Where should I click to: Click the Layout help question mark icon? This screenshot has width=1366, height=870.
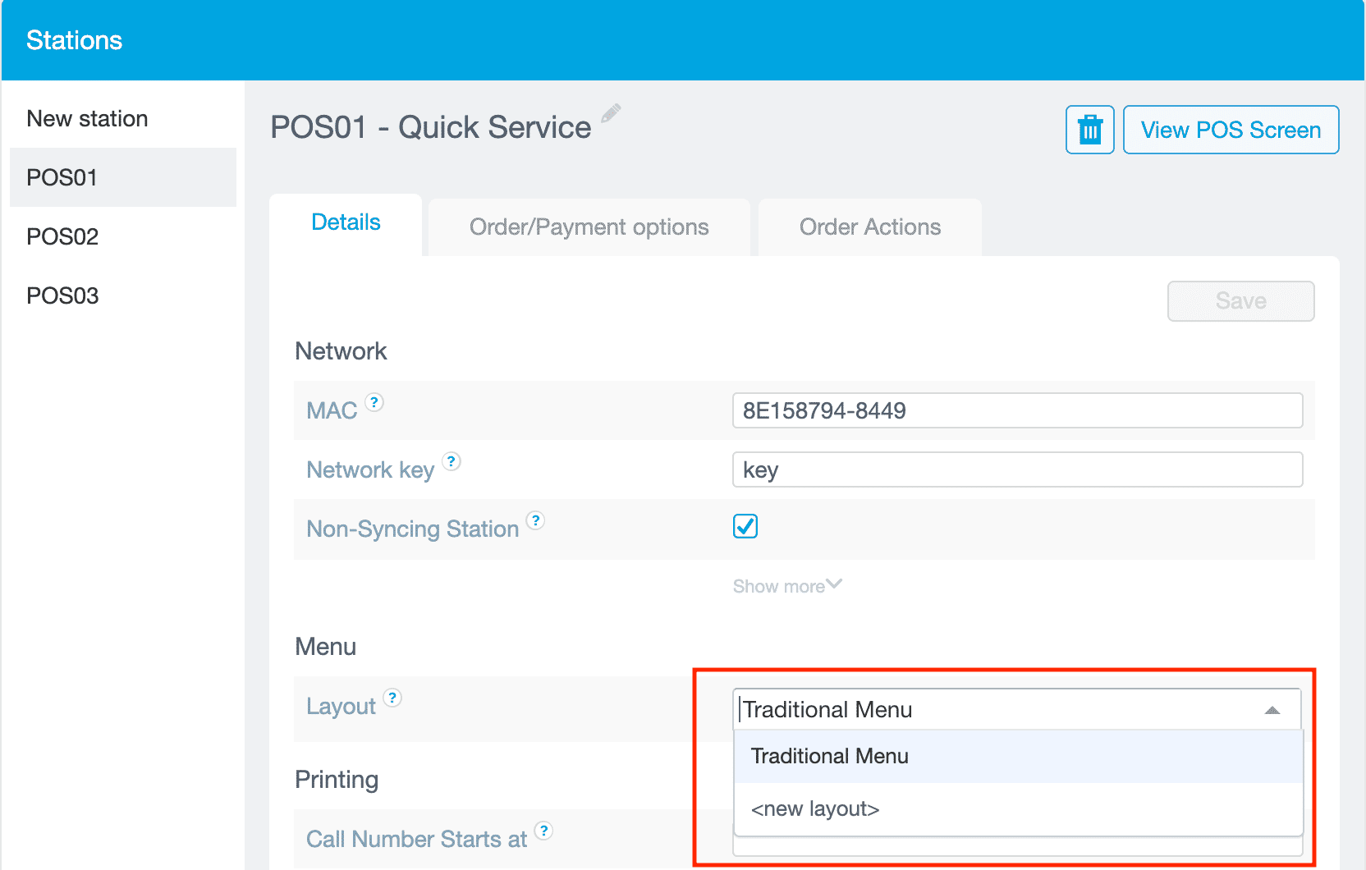tap(392, 698)
